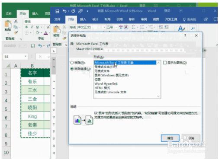
Task: Click the Copy icon in Excel ribbon
Action: [16, 27]
